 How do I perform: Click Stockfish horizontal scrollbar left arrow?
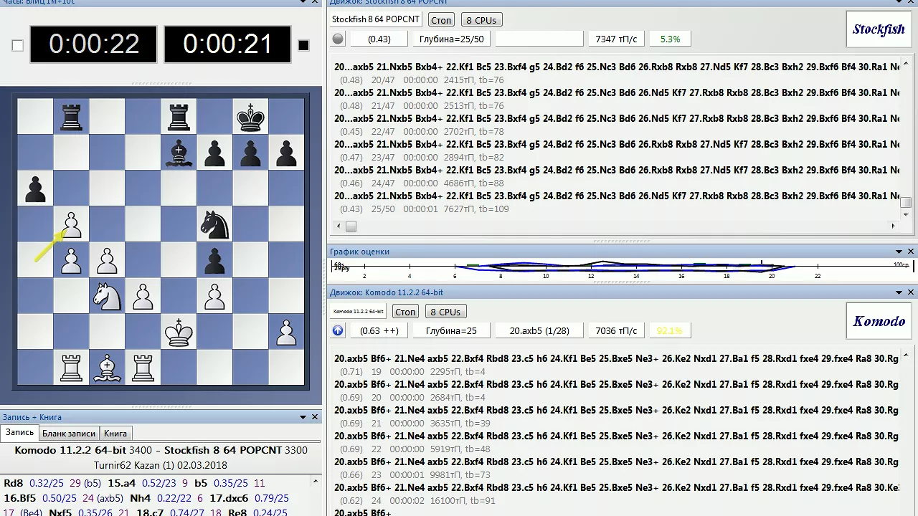[337, 226]
